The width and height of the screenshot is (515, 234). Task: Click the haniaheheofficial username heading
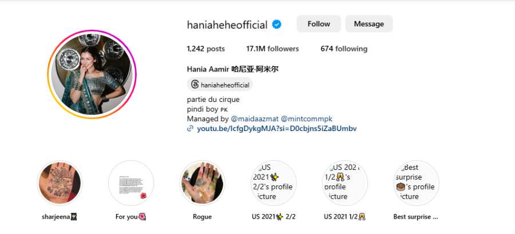[x=227, y=25]
